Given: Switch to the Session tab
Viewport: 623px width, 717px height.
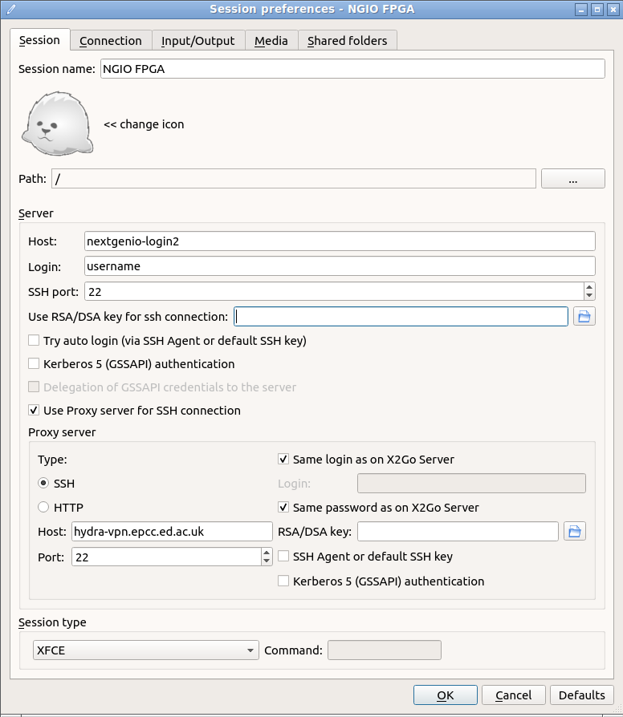Looking at the screenshot, I should (x=40, y=40).
